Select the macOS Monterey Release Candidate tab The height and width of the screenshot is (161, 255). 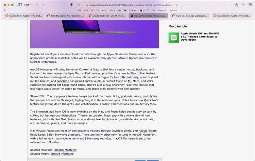point(149,16)
